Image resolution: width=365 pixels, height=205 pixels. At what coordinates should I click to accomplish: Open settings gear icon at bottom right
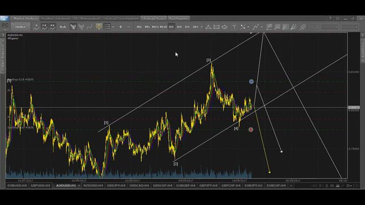click(x=348, y=186)
